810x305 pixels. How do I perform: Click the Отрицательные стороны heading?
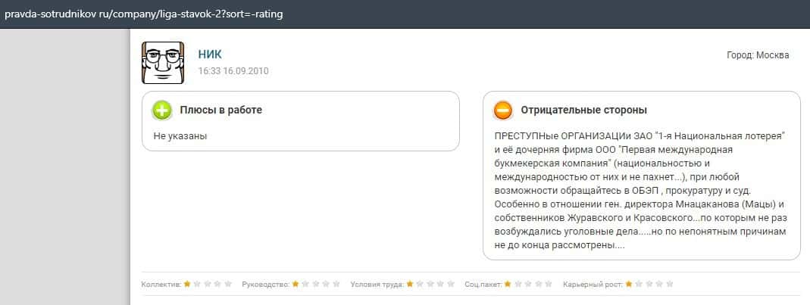click(x=583, y=110)
